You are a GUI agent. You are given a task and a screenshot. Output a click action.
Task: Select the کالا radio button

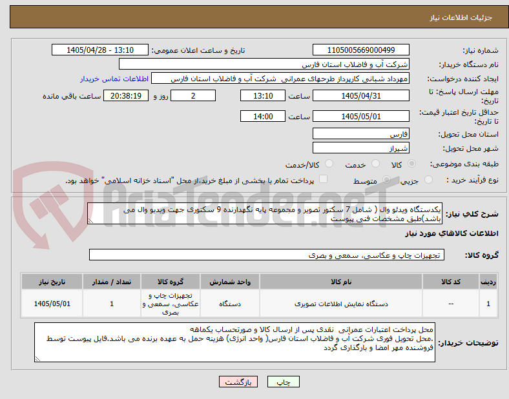[411, 164]
